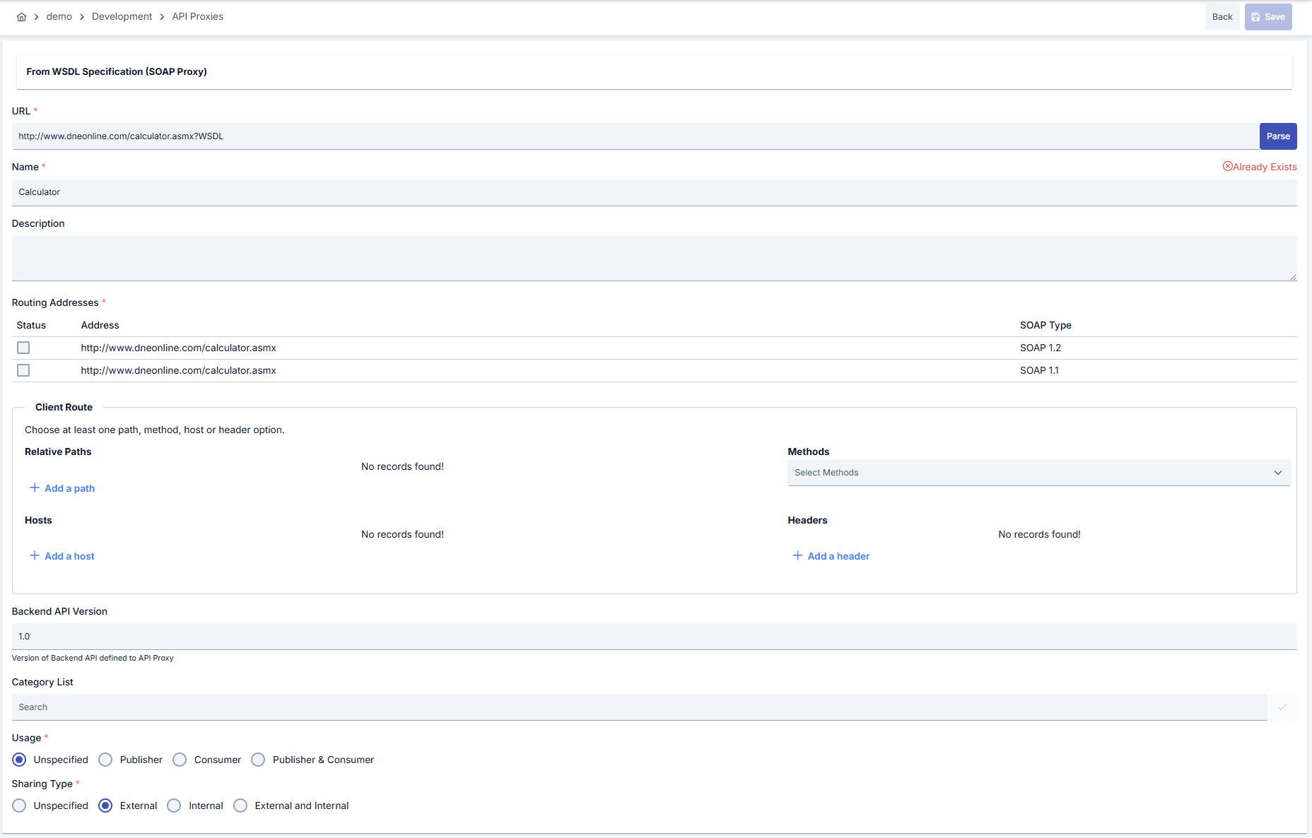This screenshot has height=838, width=1312.
Task: Select Unspecified under Usage
Action: (x=19, y=760)
